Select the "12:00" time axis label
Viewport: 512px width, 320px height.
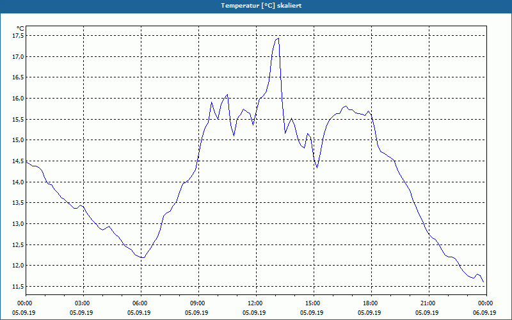tap(256, 303)
